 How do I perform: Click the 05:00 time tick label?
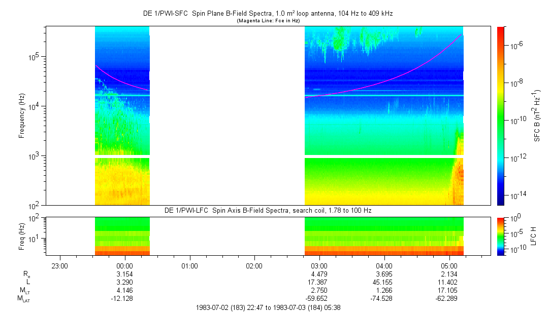pyautogui.click(x=448, y=265)
